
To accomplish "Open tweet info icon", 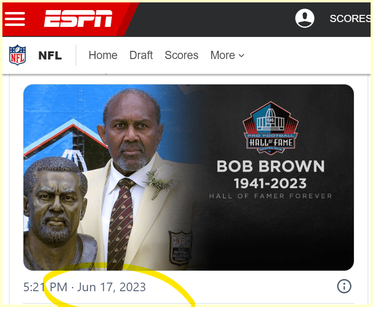I will (x=344, y=286).
